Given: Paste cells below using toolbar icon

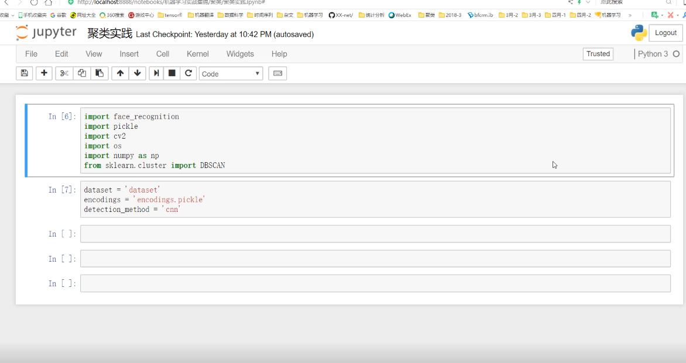Looking at the screenshot, I should click(x=100, y=73).
